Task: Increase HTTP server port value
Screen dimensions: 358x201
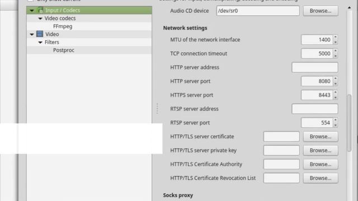Action: 336,79
